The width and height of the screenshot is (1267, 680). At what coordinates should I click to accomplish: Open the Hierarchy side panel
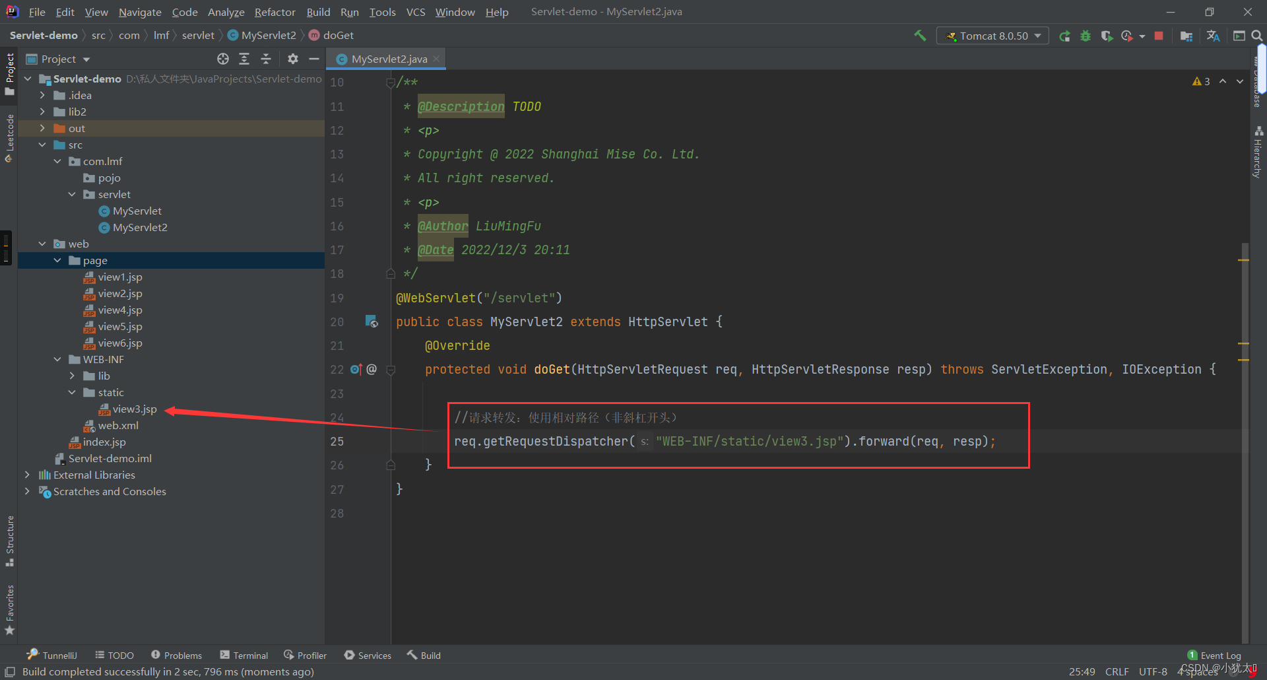click(1258, 152)
